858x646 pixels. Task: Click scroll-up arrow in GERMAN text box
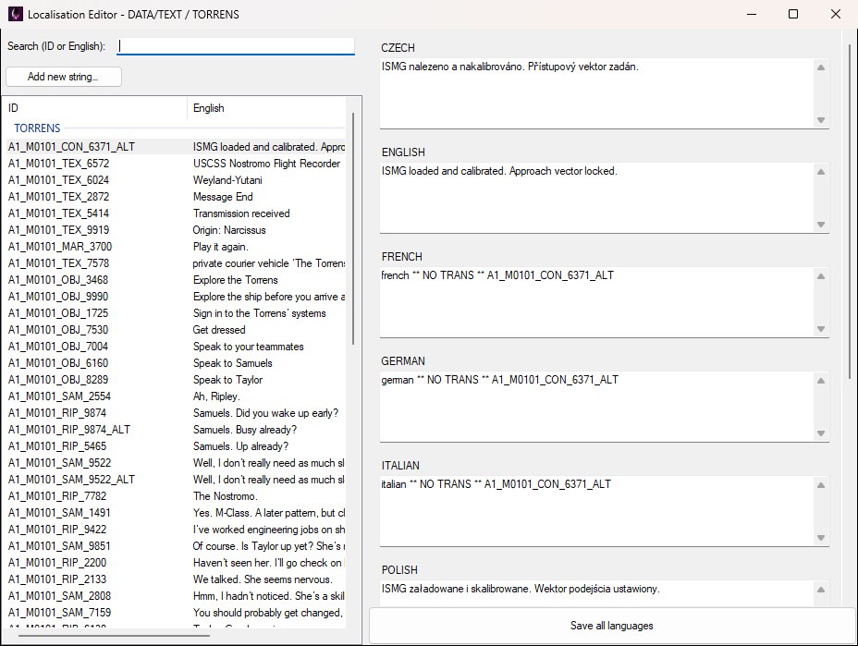tap(821, 381)
